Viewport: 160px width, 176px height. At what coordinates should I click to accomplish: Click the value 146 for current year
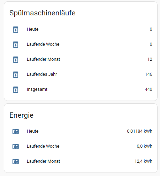pyautogui.click(x=148, y=74)
